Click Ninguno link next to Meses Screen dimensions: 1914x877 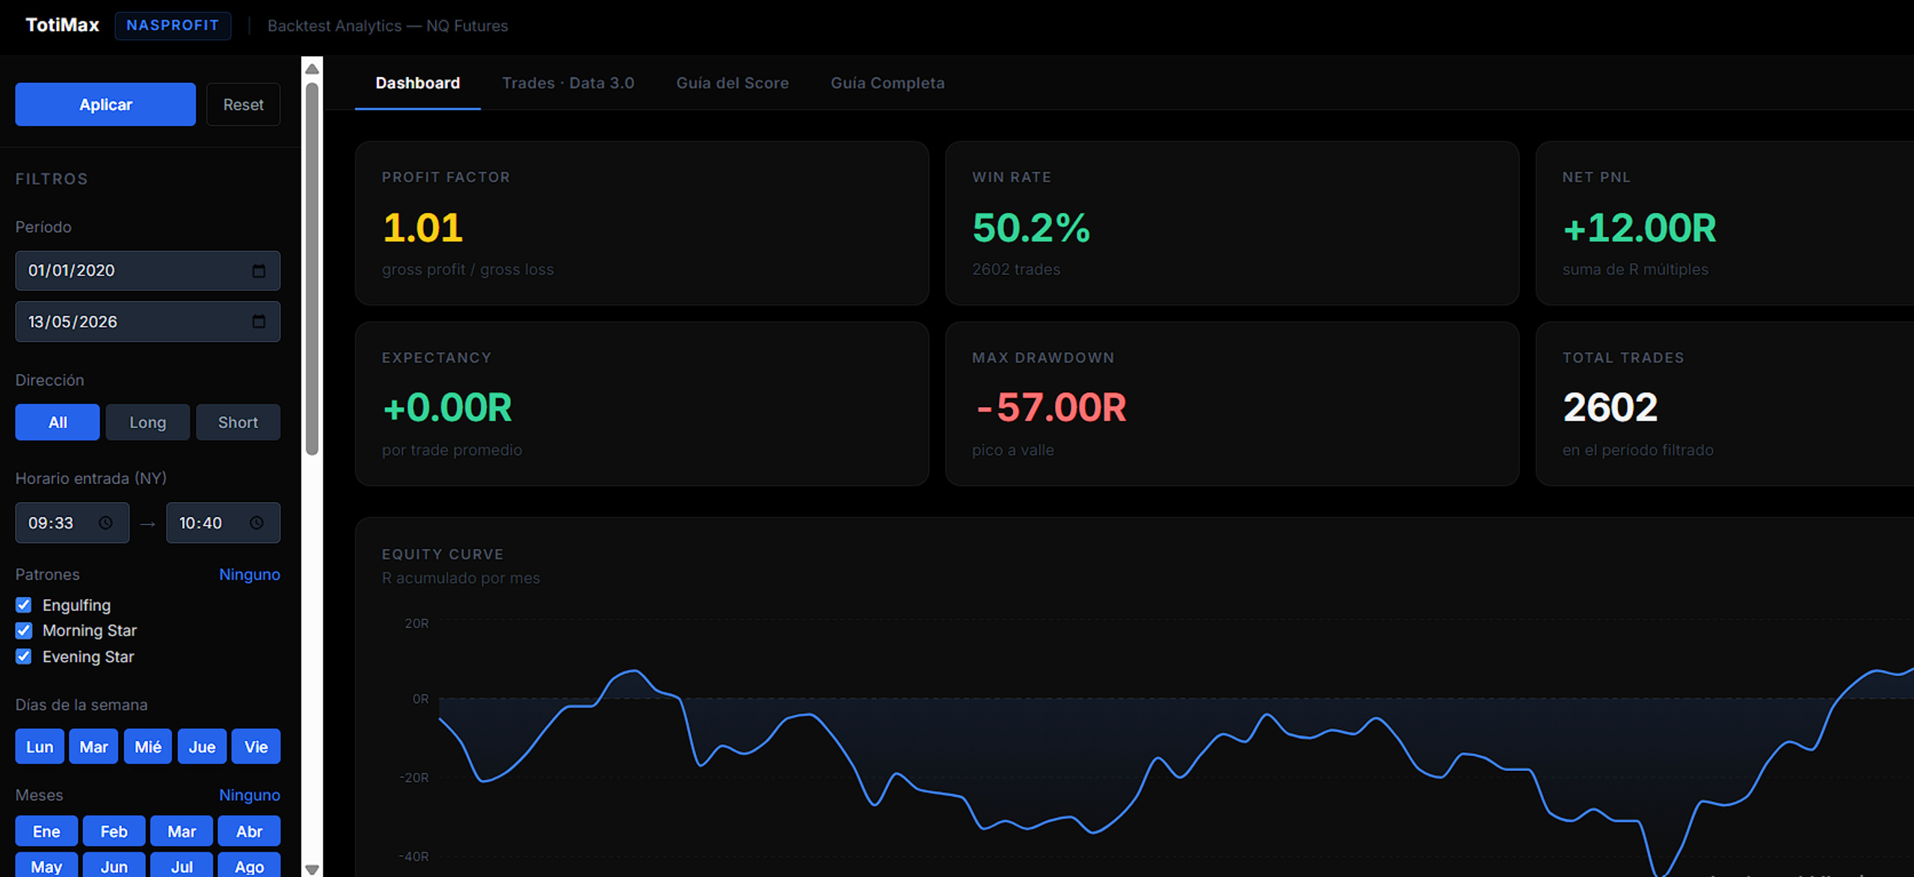pyautogui.click(x=250, y=795)
